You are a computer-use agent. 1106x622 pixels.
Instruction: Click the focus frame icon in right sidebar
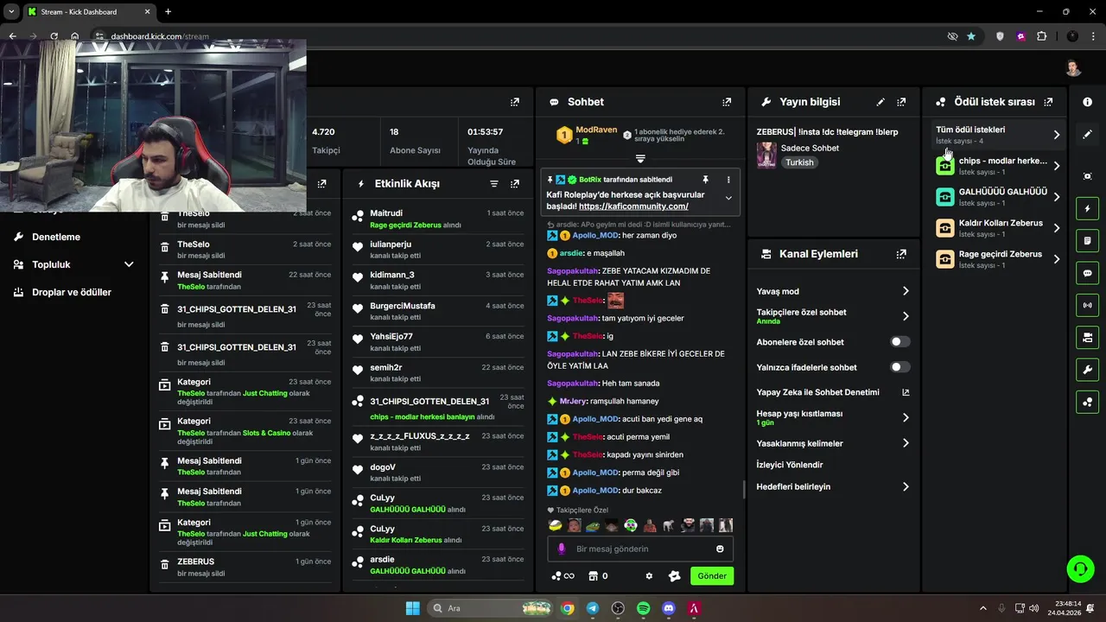pos(1087,176)
